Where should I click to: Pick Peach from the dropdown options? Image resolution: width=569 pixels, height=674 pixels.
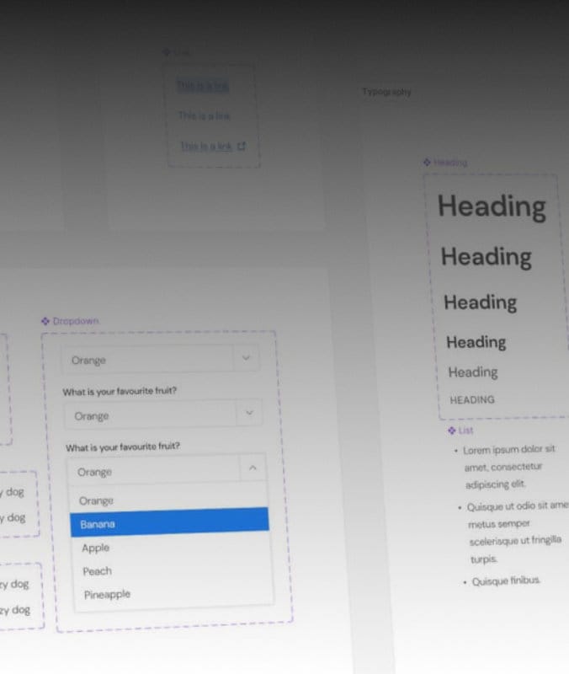98,571
